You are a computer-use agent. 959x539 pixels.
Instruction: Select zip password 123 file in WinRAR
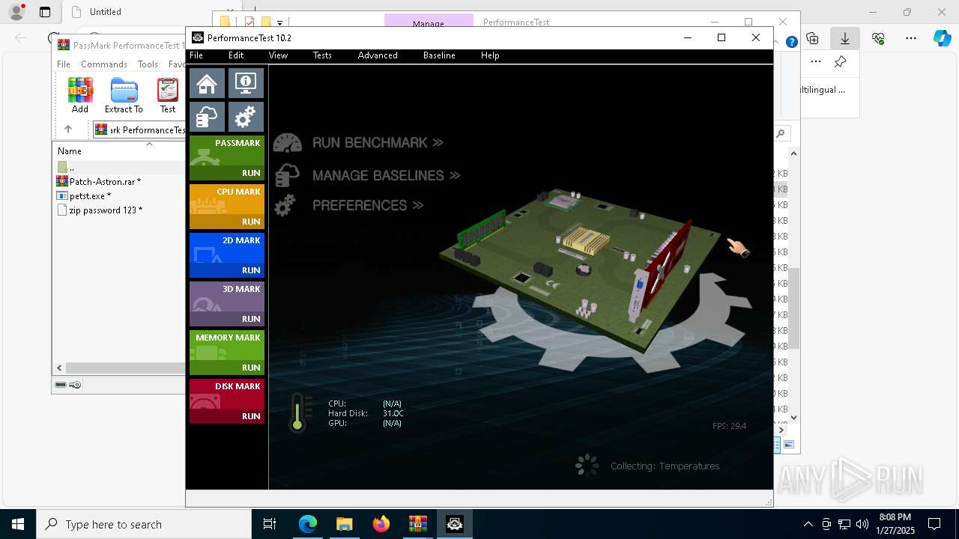pos(106,210)
